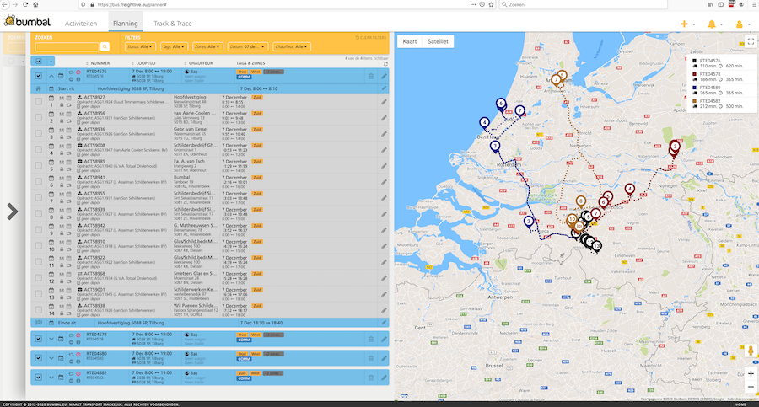The width and height of the screenshot is (759, 407).
Task: Uncheck route RTE04580 checkbox
Action: click(x=39, y=358)
